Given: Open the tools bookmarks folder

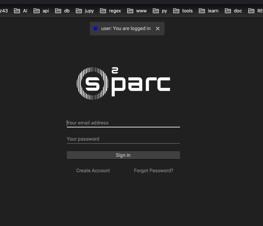Looking at the screenshot, I should click(183, 11).
